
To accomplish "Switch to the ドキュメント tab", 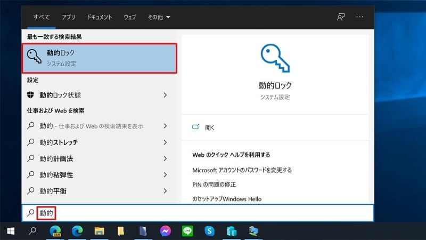I will [x=99, y=17].
